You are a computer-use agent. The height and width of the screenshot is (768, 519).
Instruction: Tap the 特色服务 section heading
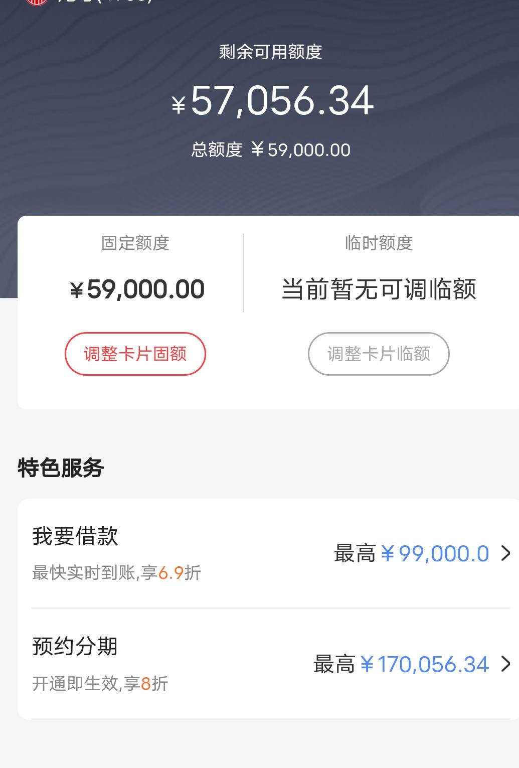point(61,468)
